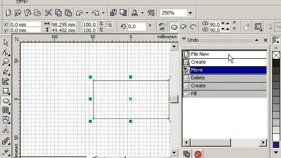Click the Redo arrow icon in toolbar
This screenshot has width=281, height=158.
96,13
